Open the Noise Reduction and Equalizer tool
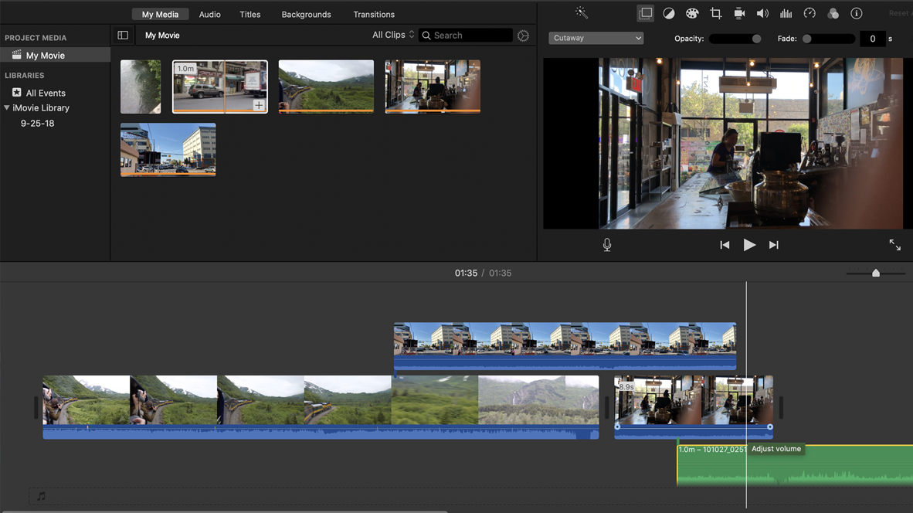 [x=786, y=13]
